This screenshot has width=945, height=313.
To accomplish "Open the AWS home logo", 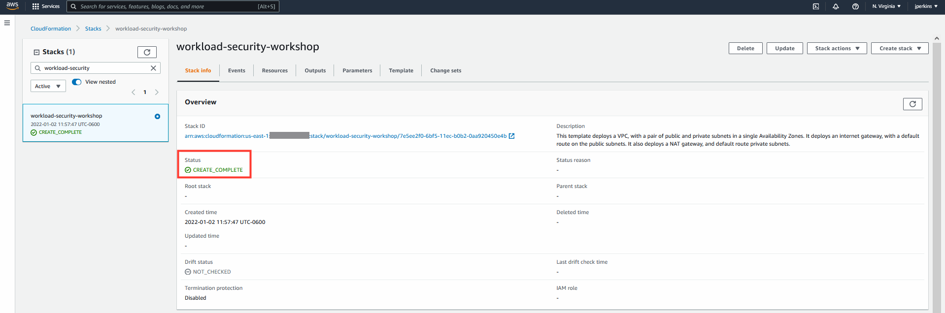I will [x=12, y=6].
